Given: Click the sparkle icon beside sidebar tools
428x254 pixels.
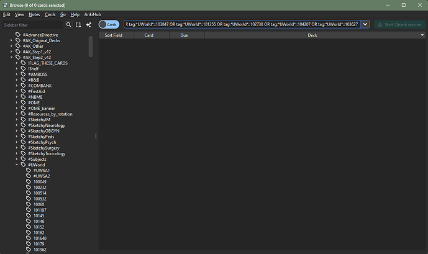Looking at the screenshot, I should click(x=89, y=24).
